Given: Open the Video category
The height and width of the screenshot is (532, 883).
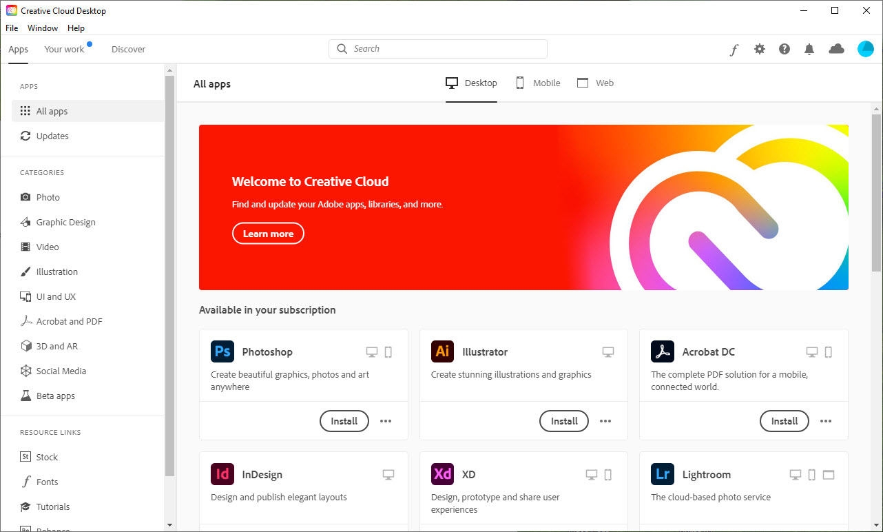Looking at the screenshot, I should [x=87, y=247].
